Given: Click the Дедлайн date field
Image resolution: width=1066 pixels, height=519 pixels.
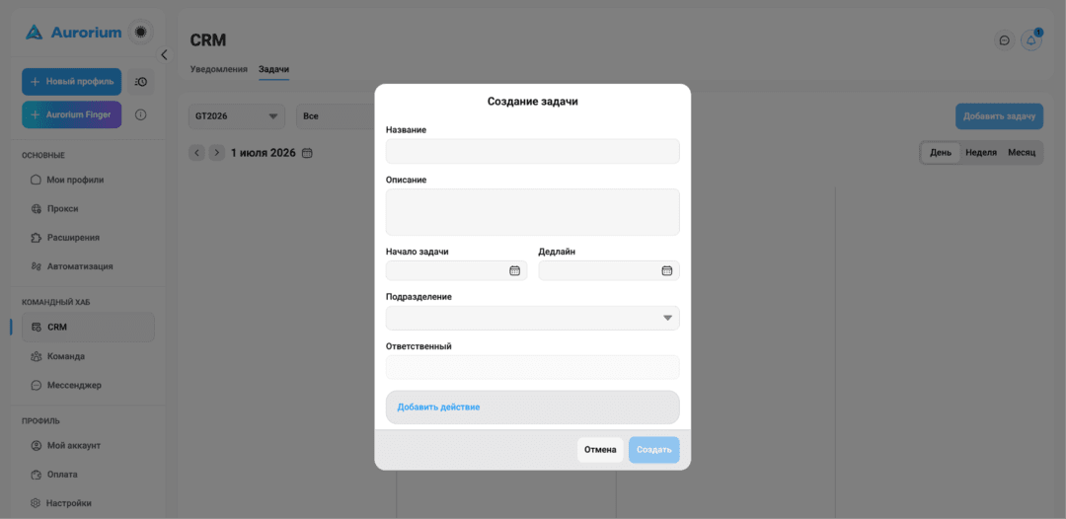Looking at the screenshot, I should click(609, 270).
